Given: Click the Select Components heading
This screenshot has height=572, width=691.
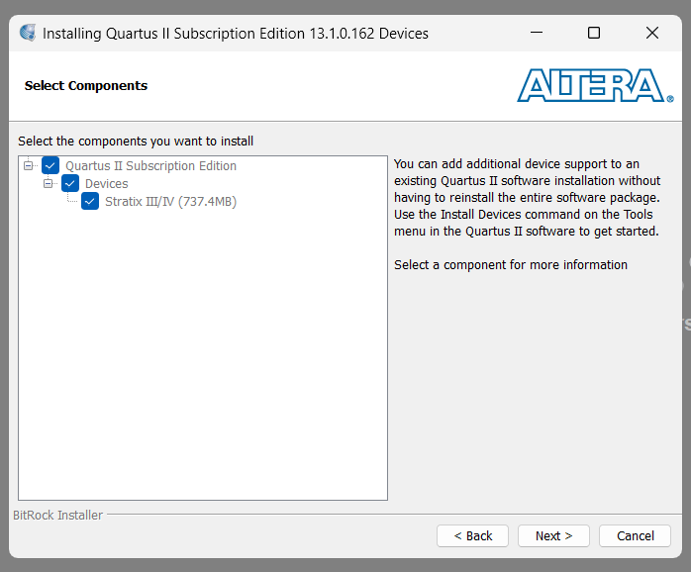Looking at the screenshot, I should [86, 85].
